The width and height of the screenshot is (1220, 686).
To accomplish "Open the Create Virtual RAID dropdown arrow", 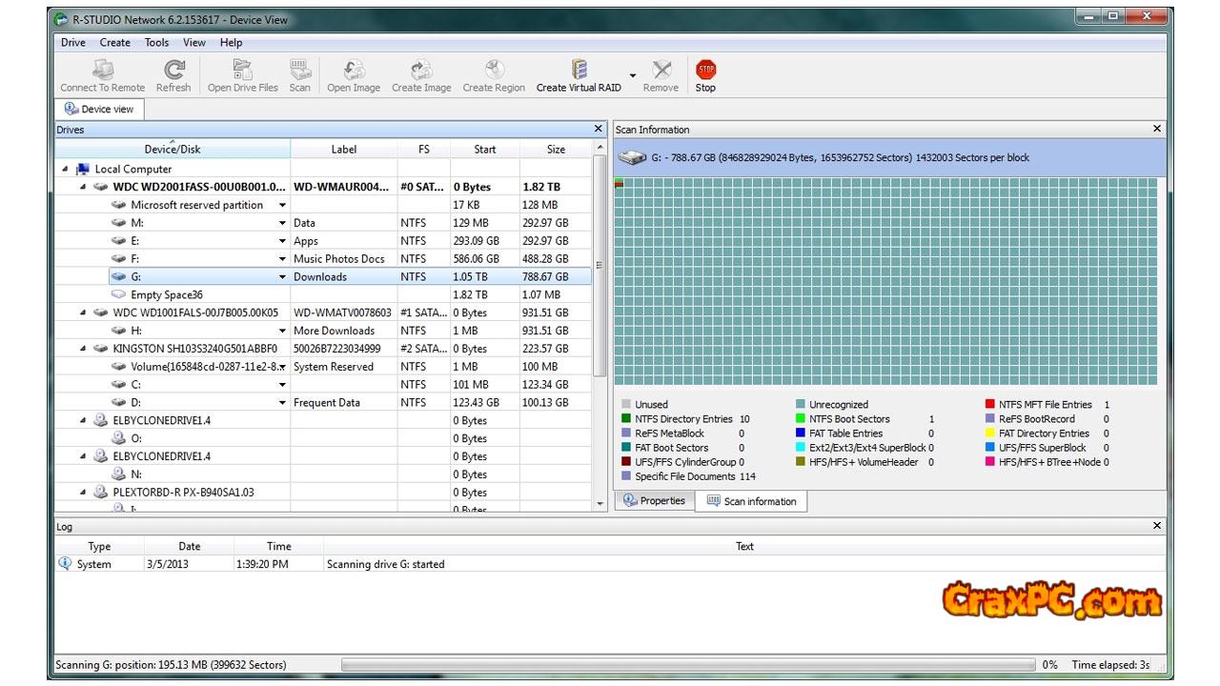I will tap(632, 75).
